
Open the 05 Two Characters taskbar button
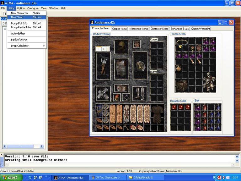(x=108, y=178)
